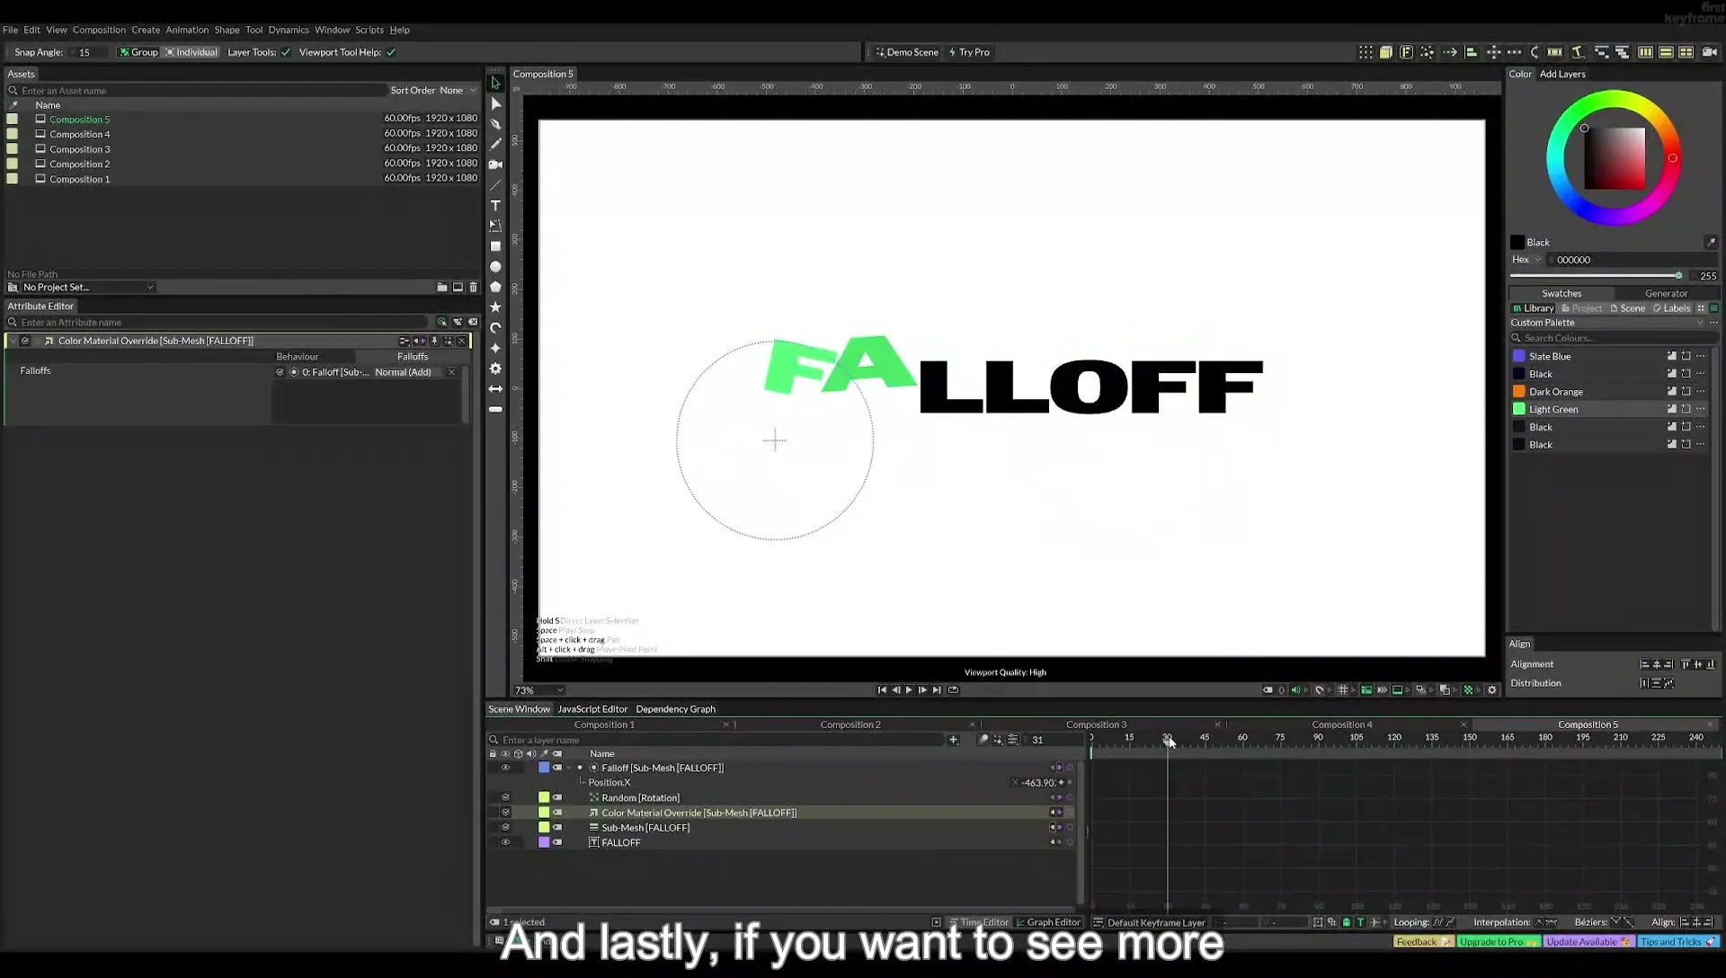Switch to the Composition 3 timeline tab
Viewport: 1726px width, 978px height.
coord(1096,725)
